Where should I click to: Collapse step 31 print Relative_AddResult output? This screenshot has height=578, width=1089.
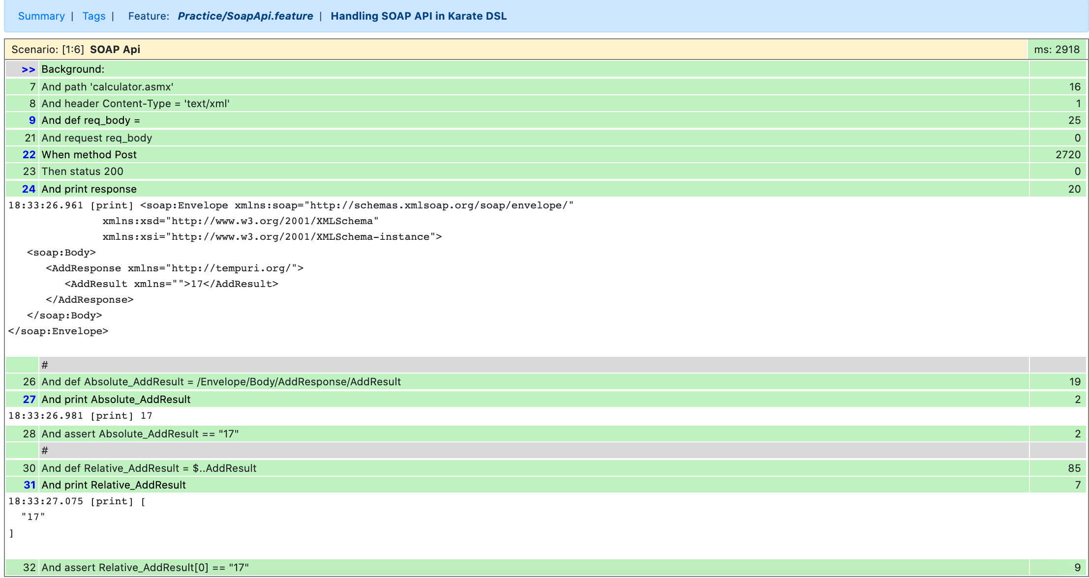pos(30,485)
